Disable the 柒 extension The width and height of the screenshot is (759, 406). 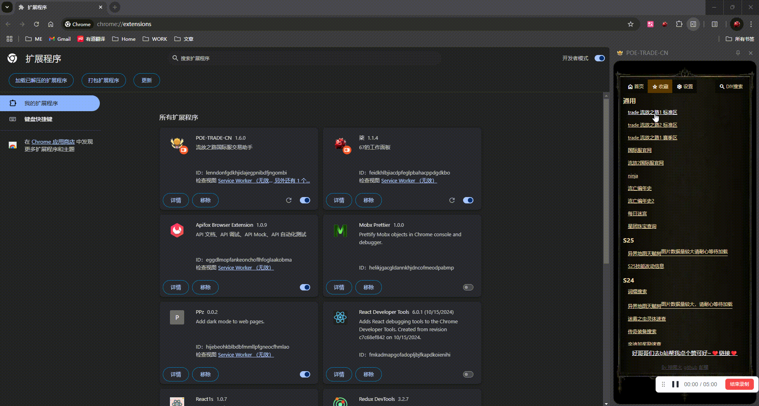pos(468,200)
